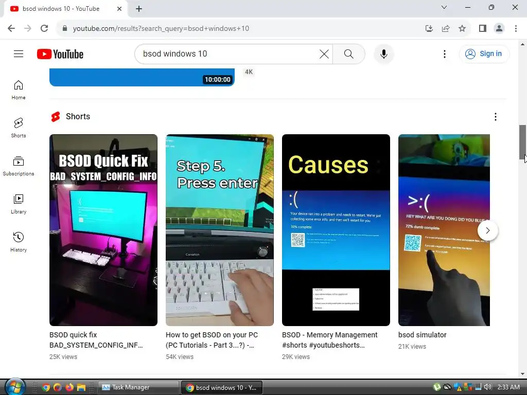Viewport: 527px width, 395px height.
Task: Click the 2:33 AM clock
Action: [508, 387]
